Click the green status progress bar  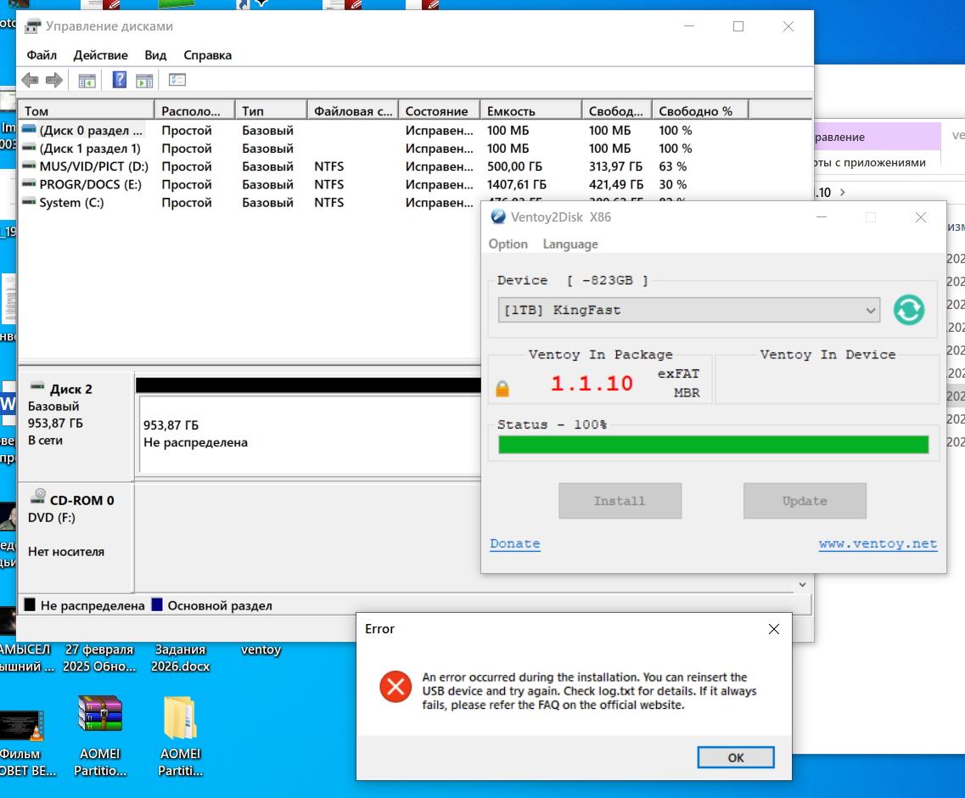[x=713, y=445]
